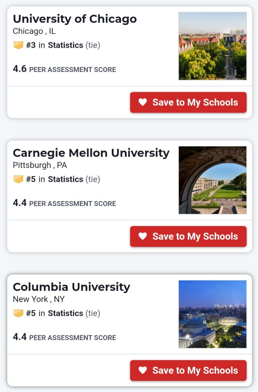This screenshot has width=258, height=392.
Task: View the University of Chicago campus photo
Action: click(x=212, y=46)
